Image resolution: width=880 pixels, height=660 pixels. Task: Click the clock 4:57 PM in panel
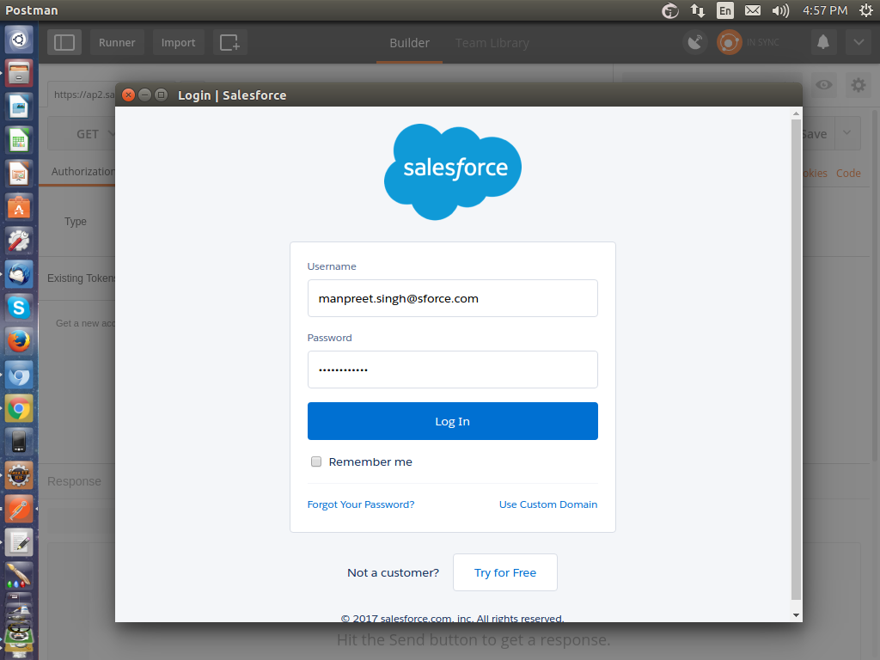point(824,10)
